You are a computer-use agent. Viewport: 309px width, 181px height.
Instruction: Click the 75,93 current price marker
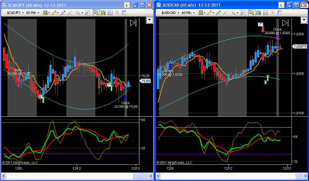click(x=145, y=81)
